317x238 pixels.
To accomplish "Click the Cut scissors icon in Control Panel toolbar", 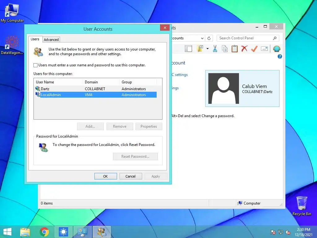I will click(215, 49).
